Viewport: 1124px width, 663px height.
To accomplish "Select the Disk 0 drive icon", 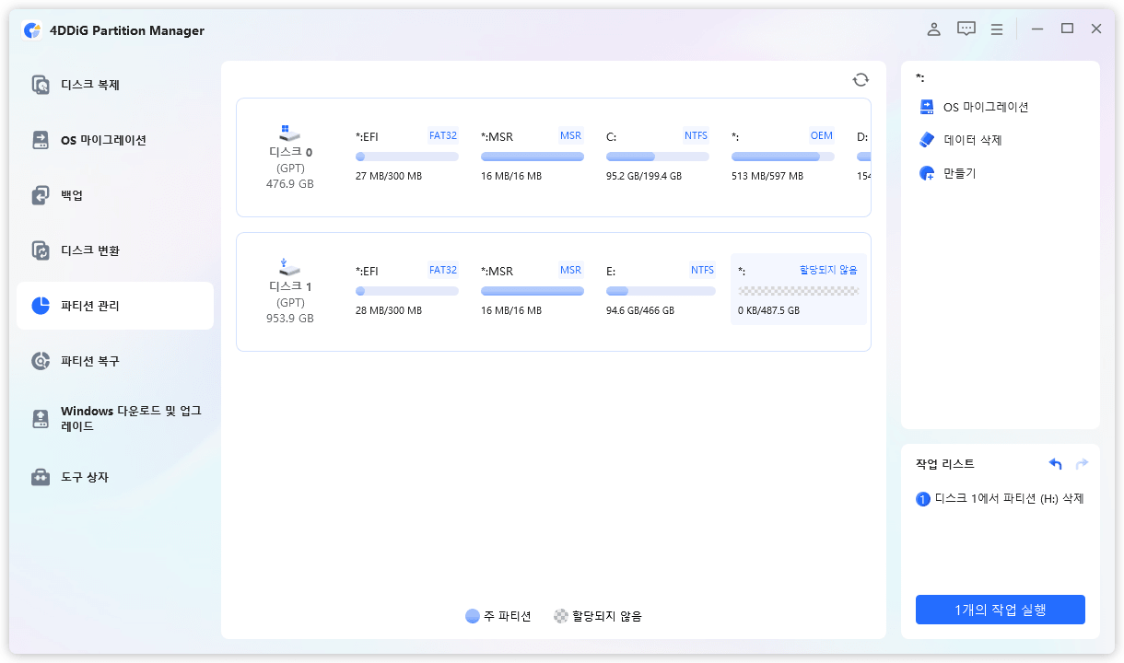I will [x=289, y=133].
